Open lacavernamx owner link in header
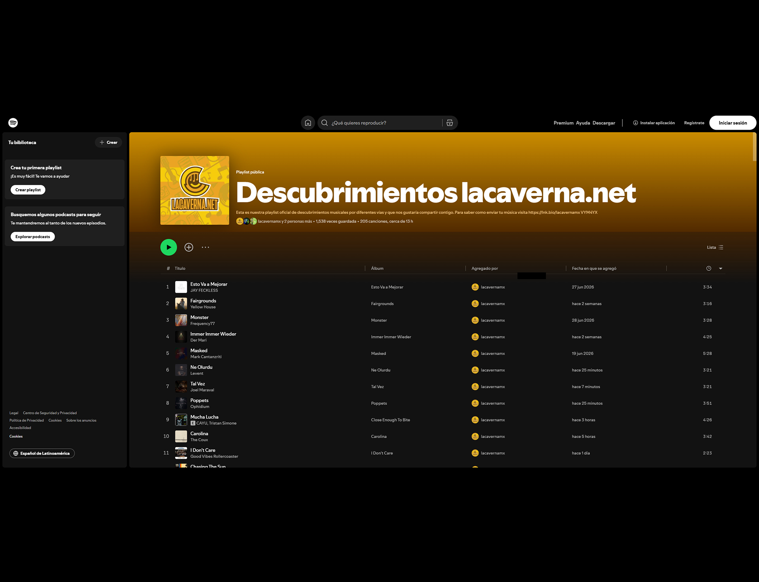Screen dimensions: 759x582 click(269, 221)
